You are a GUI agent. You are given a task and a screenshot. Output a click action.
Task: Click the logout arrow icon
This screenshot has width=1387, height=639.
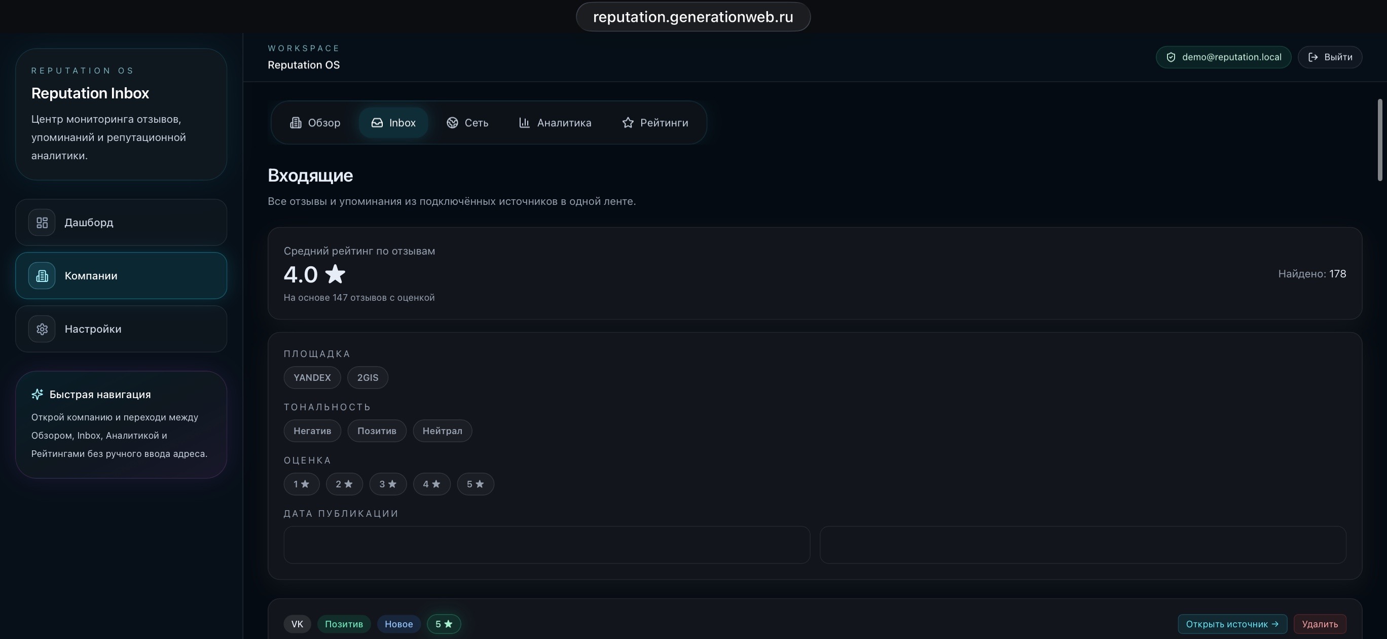pos(1313,57)
